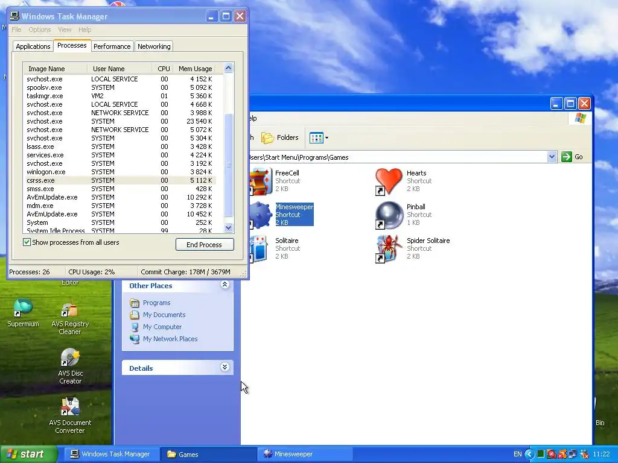Open the My Documents link
618x463 pixels.
click(164, 315)
